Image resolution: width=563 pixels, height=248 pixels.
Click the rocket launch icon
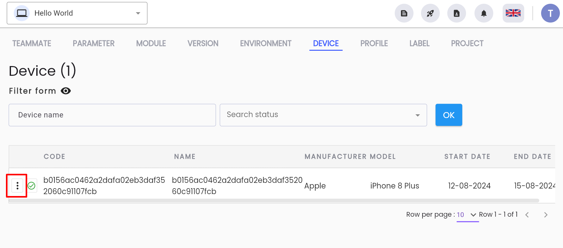tap(430, 13)
